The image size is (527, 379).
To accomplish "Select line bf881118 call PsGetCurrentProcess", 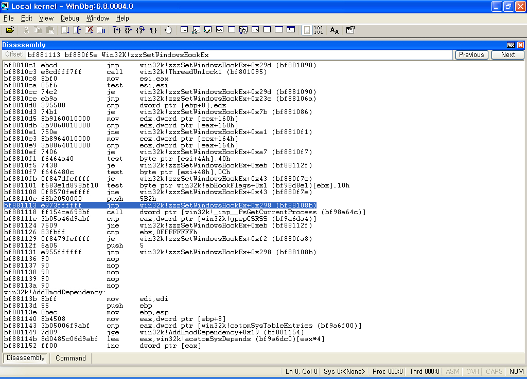I will click(x=185, y=212).
